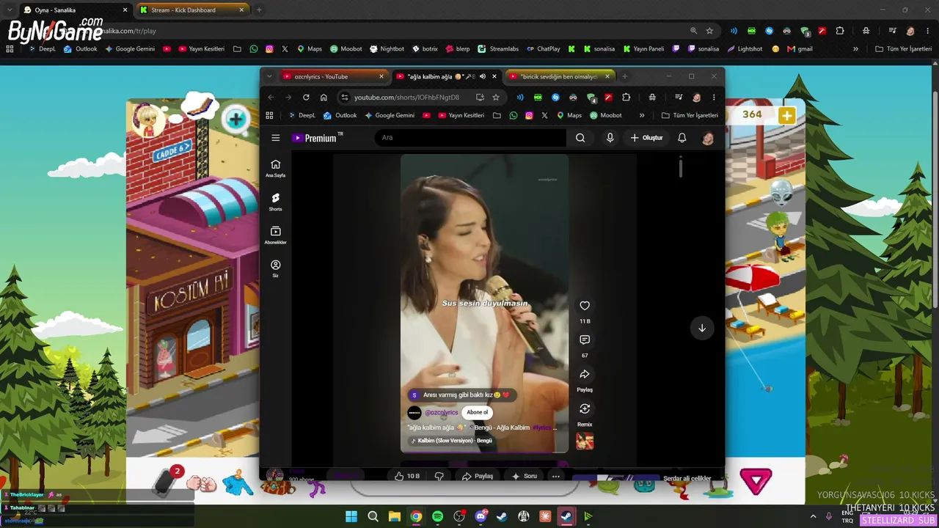Viewport: 939px width, 528px height.
Task: Mute the playing YouTube tab audio
Action: click(x=482, y=76)
